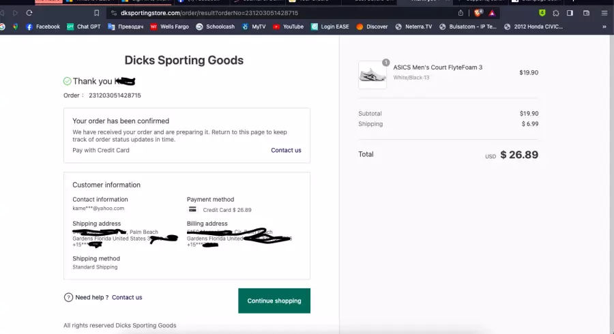Click order number 231203051428715
The width and height of the screenshot is (614, 334).
coord(115,95)
